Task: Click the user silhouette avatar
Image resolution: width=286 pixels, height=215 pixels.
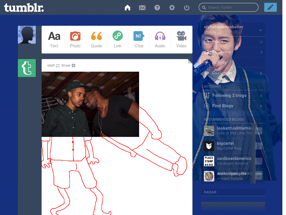Action: tap(27, 35)
